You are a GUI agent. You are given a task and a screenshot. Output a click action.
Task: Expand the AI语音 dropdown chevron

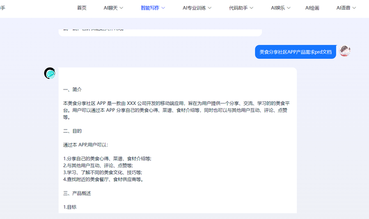(354, 8)
